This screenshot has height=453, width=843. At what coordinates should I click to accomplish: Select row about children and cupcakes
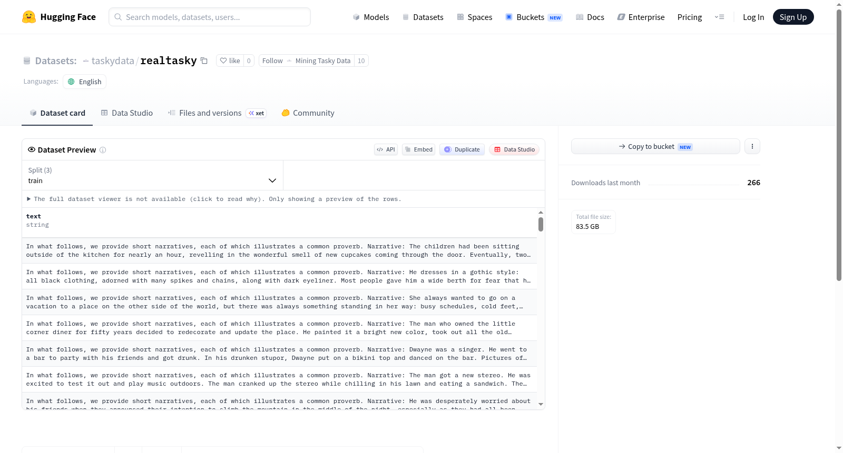click(279, 250)
